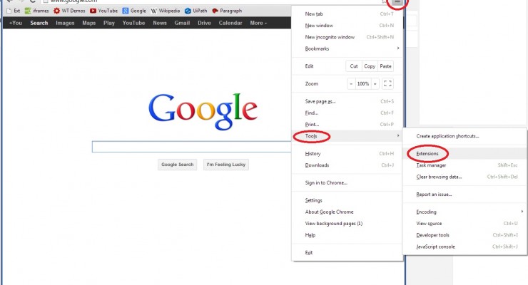
Task: Choose New incognito window
Action: (x=330, y=37)
